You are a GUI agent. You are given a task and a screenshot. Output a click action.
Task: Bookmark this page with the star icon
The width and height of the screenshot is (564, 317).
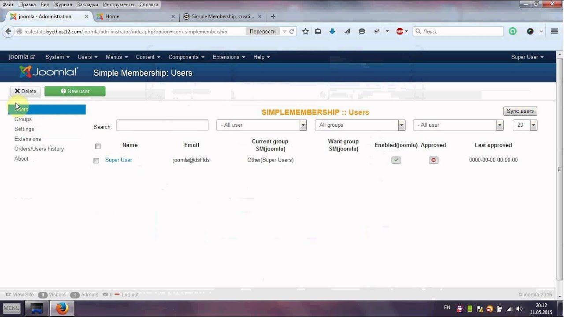coord(305,31)
